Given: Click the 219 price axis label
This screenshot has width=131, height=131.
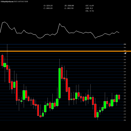Looking at the screenshot, I should tap(125, 117).
